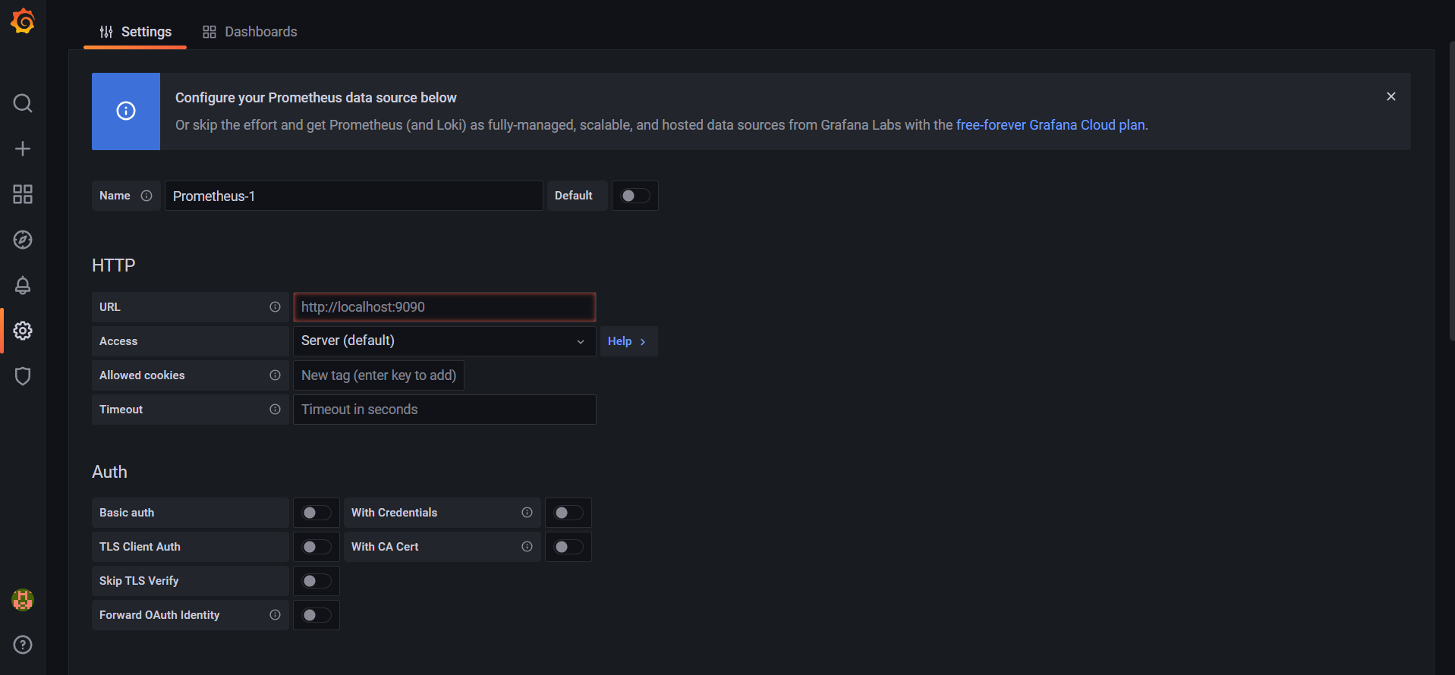The height and width of the screenshot is (675, 1455).
Task: Enable the With CA Cert switch
Action: (x=568, y=547)
